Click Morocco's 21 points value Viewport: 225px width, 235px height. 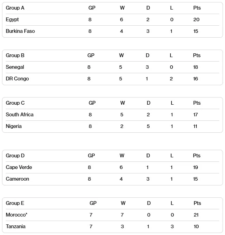click(196, 215)
